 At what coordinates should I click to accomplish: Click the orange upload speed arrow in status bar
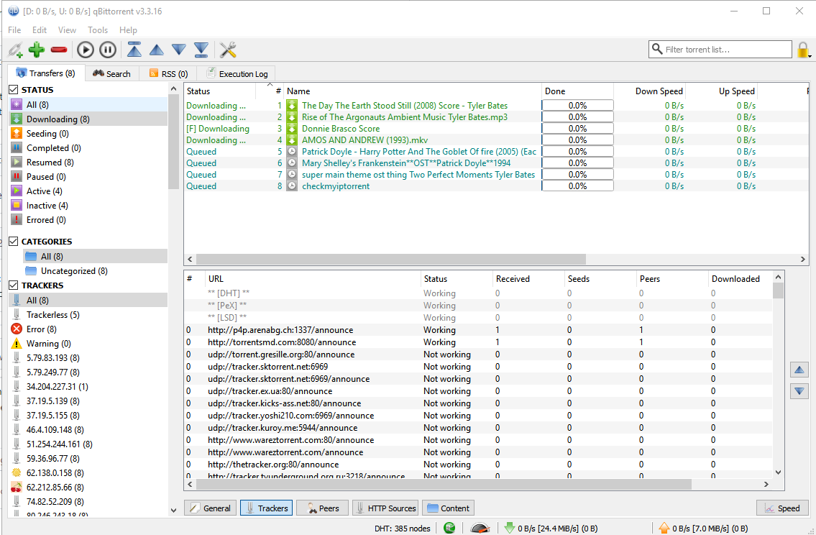click(664, 529)
